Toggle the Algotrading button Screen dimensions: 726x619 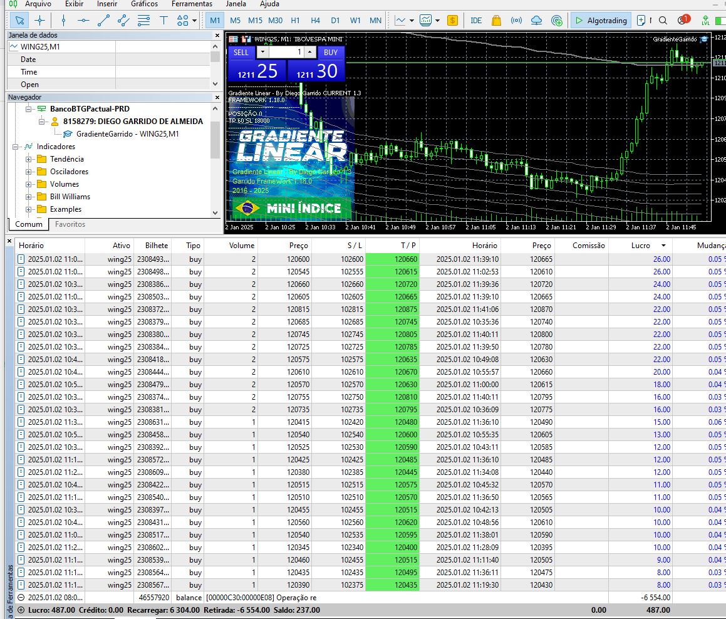pos(600,20)
